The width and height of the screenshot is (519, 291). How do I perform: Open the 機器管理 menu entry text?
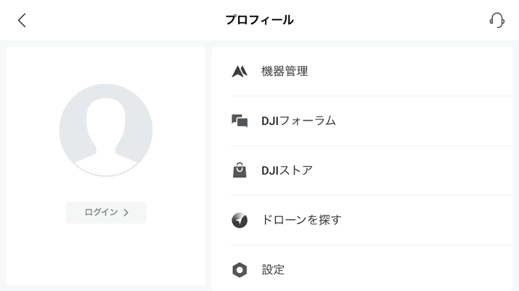click(285, 71)
